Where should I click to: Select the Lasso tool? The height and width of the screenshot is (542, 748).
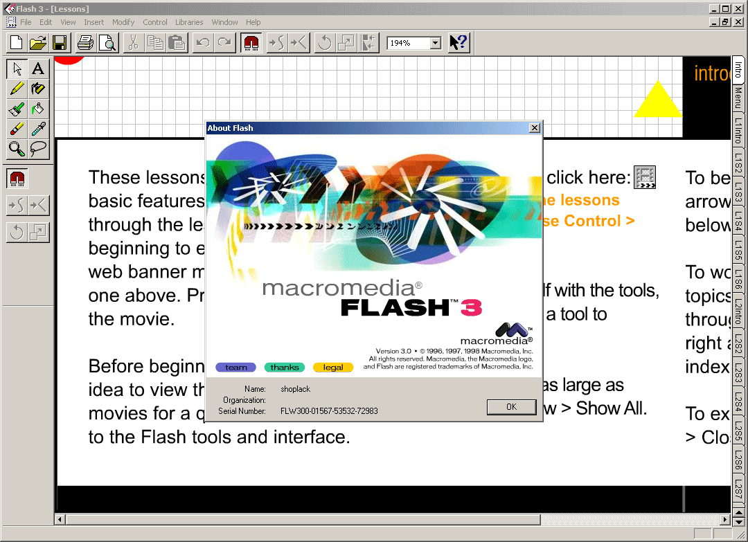[x=38, y=150]
